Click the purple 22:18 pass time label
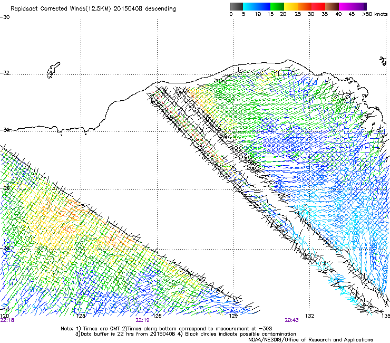Image resolution: width=390 pixels, height=343 pixels. [7, 320]
